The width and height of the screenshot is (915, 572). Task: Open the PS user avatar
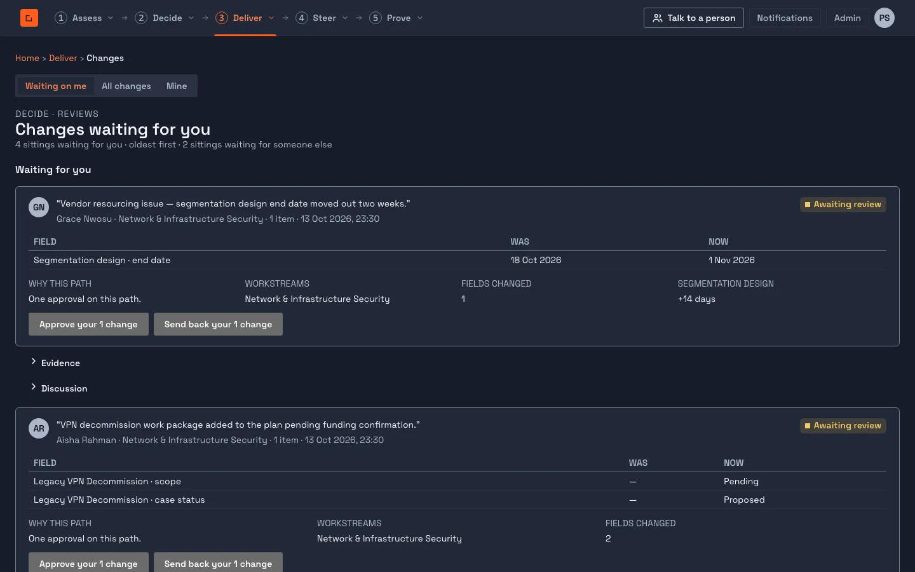[884, 18]
